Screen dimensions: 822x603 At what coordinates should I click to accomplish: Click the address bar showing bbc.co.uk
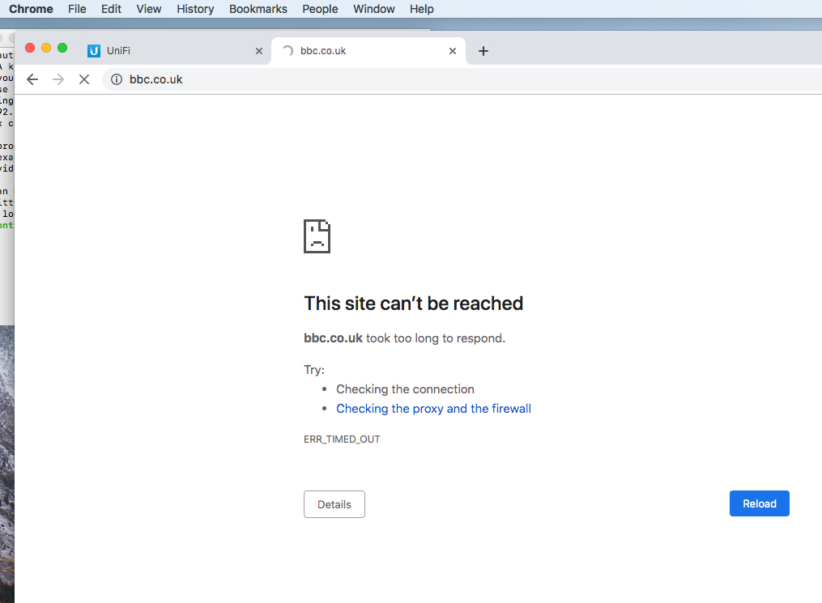click(462, 79)
